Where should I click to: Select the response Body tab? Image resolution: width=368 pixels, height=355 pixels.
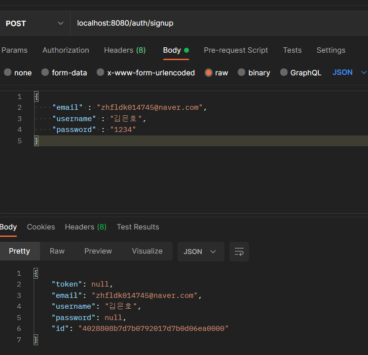tap(8, 227)
